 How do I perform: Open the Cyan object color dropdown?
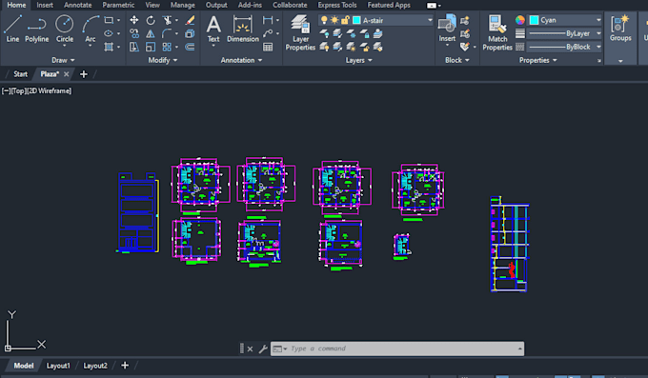click(x=598, y=20)
